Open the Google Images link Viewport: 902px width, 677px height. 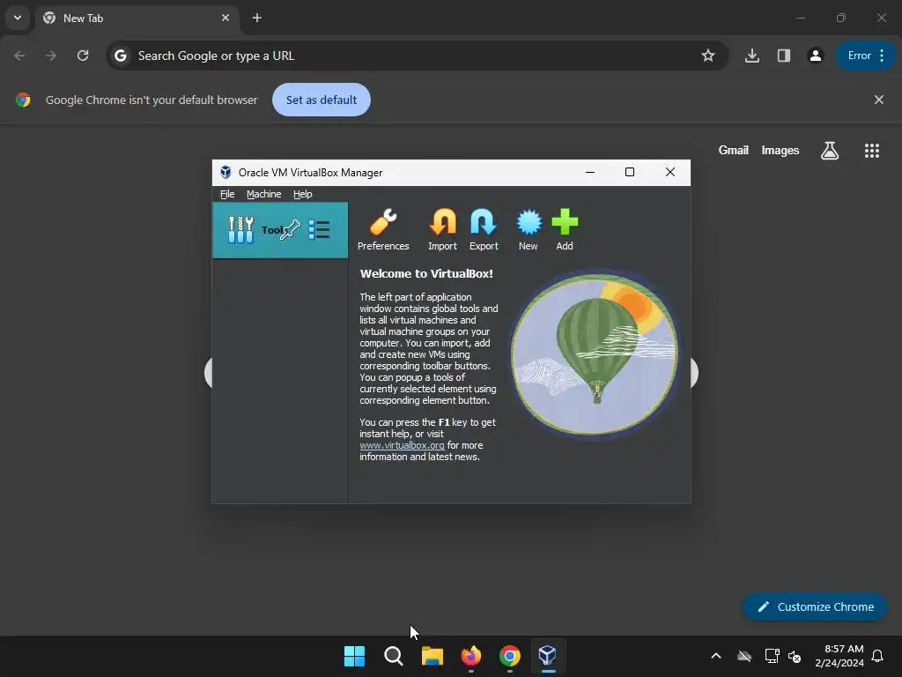780,150
